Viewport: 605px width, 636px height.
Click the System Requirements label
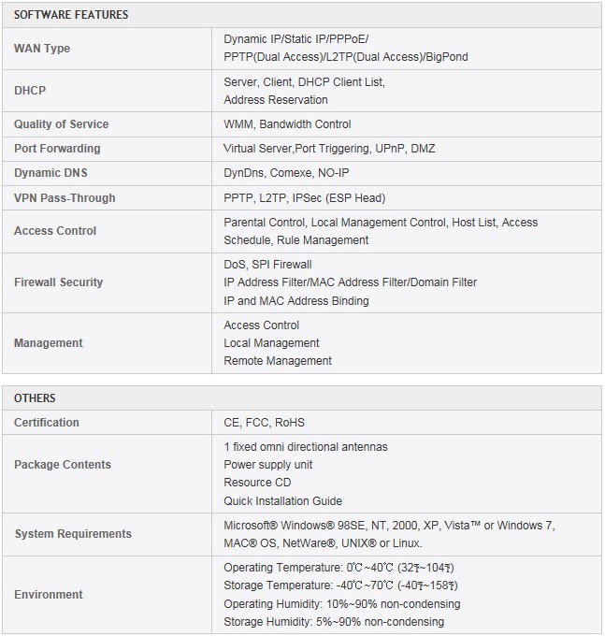click(73, 534)
